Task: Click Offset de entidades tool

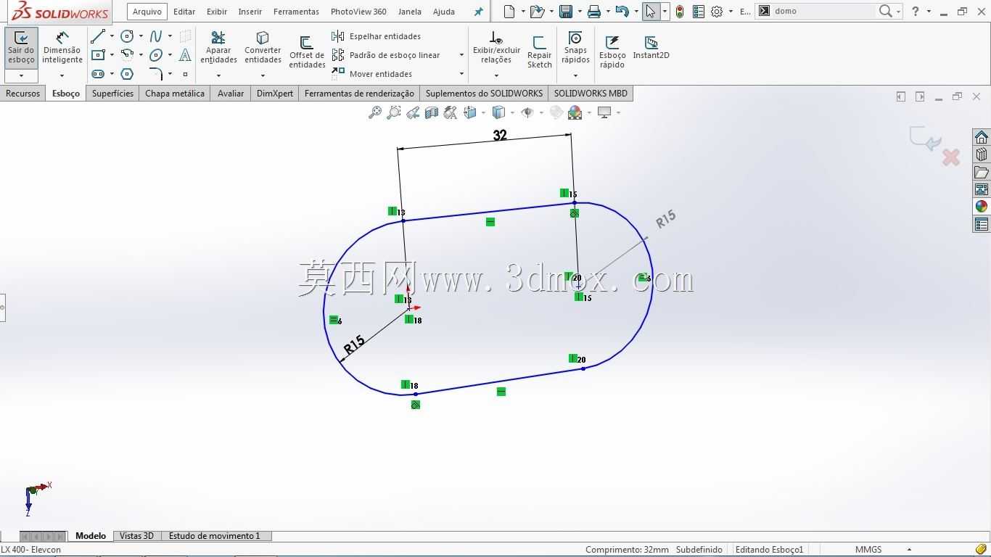Action: [307, 51]
